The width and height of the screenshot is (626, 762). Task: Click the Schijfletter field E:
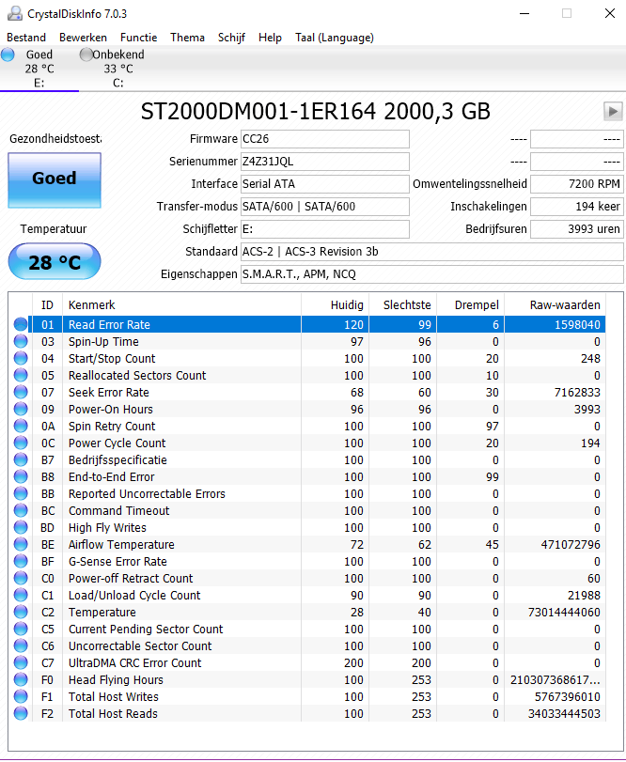pos(325,229)
